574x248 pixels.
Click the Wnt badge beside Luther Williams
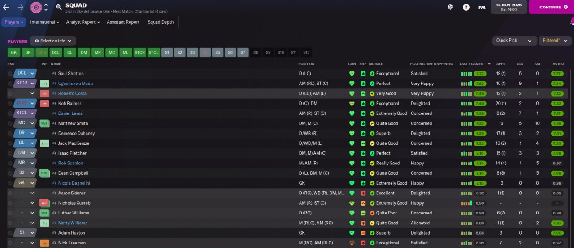pos(44,213)
